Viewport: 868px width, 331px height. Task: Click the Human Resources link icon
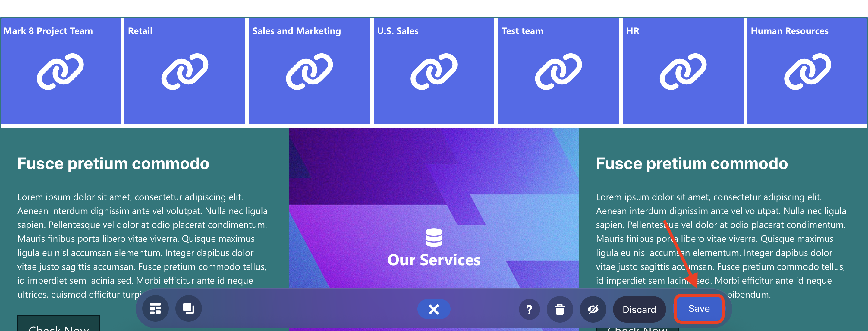(x=807, y=71)
